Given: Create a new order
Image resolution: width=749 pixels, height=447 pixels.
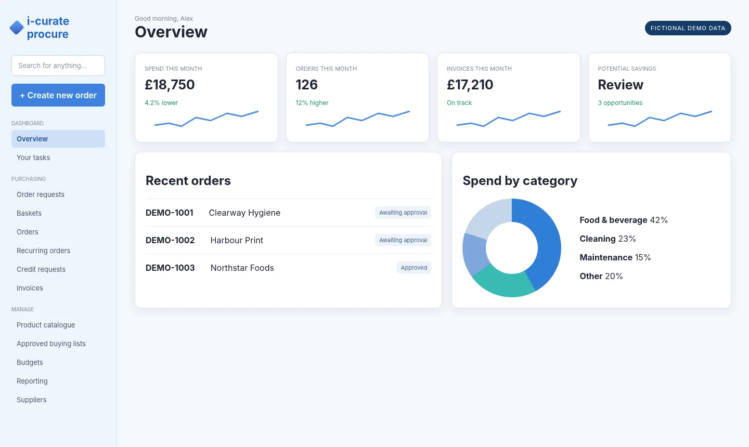Looking at the screenshot, I should tap(58, 95).
